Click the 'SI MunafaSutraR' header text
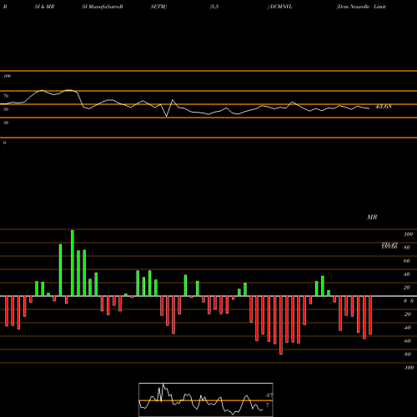 click(103, 7)
